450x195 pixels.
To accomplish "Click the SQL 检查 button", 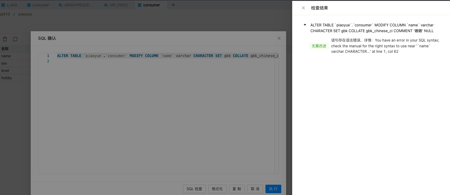I will [x=194, y=189].
